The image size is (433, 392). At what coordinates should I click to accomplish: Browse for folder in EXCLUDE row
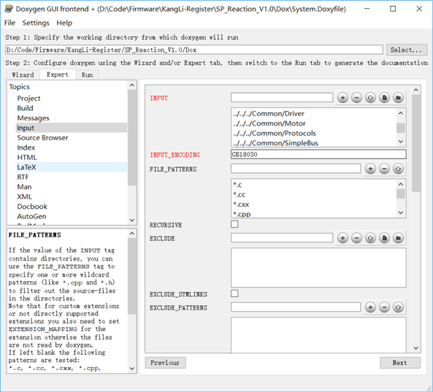click(398, 238)
